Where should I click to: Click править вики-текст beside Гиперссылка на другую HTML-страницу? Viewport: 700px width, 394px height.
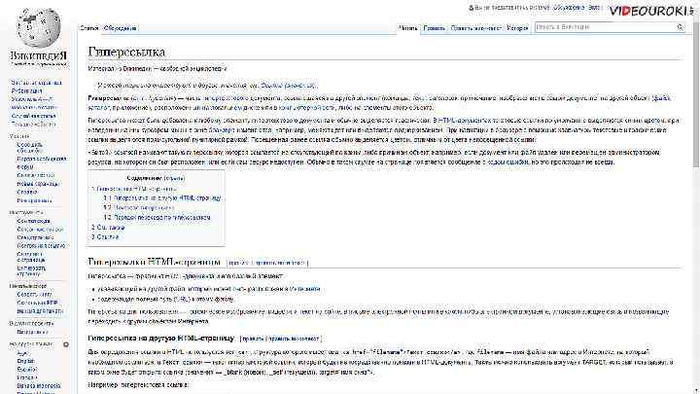(294, 339)
